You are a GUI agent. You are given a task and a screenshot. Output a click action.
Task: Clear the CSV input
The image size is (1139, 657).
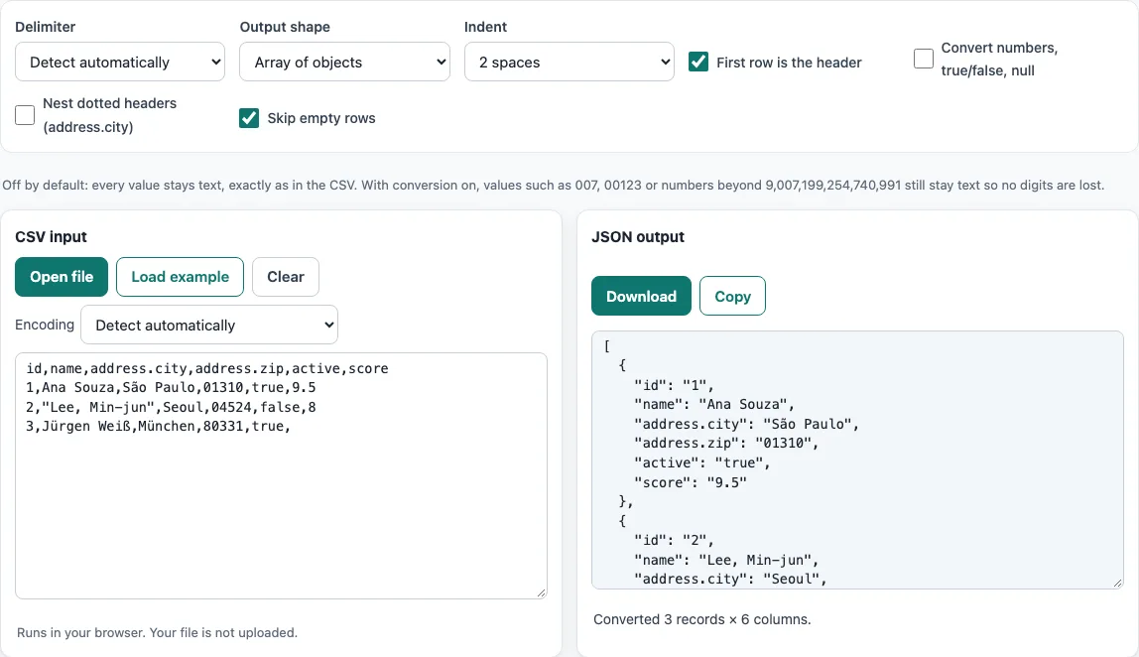[286, 277]
